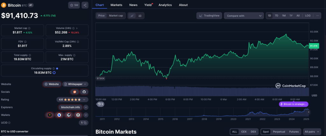Select the 1Y time range
326x136 pixels.
291,16
